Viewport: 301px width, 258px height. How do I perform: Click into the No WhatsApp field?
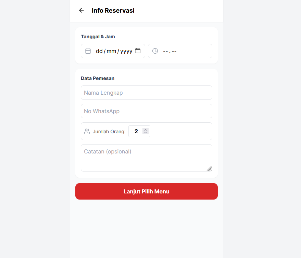point(147,111)
